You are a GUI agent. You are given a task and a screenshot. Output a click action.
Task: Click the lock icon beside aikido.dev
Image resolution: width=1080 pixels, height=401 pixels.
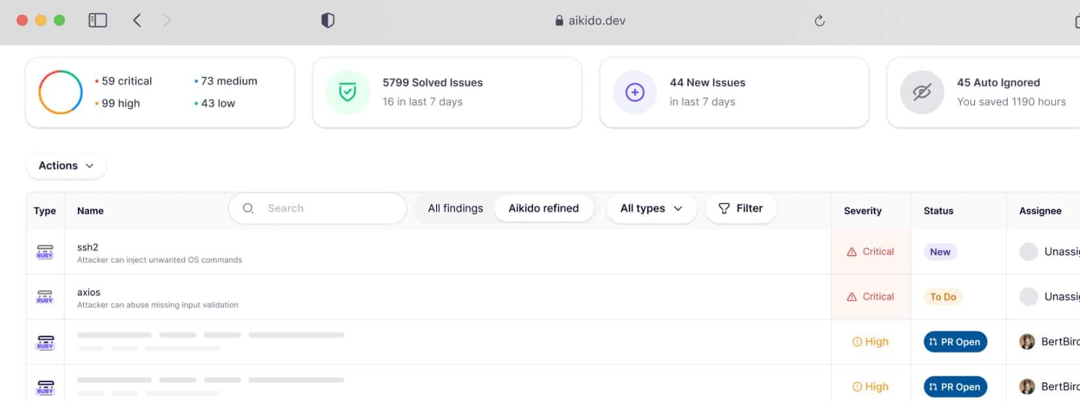(x=559, y=21)
